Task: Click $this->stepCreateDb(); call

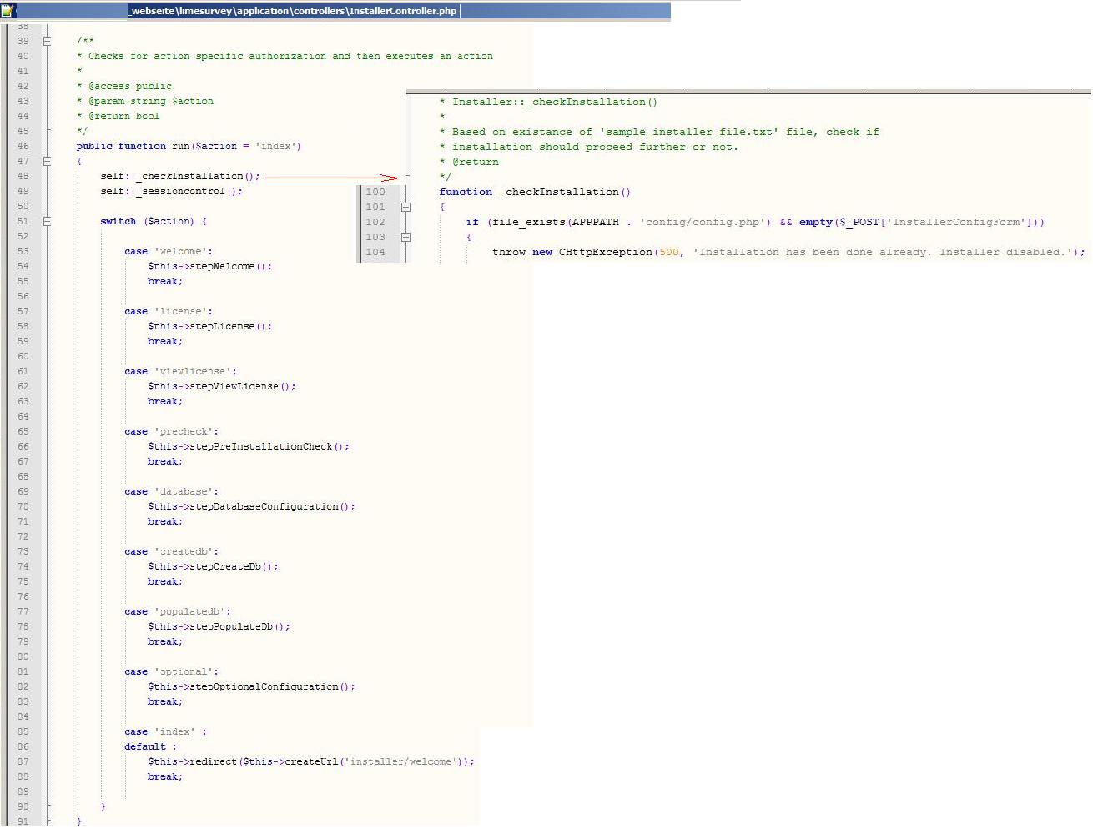Action: (x=213, y=566)
